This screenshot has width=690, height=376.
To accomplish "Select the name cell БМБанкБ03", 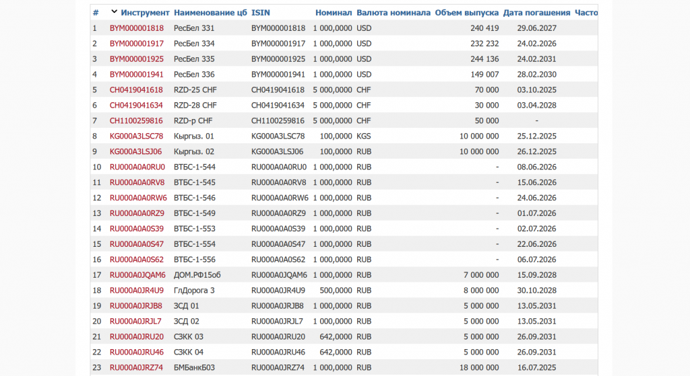I will (x=194, y=367).
